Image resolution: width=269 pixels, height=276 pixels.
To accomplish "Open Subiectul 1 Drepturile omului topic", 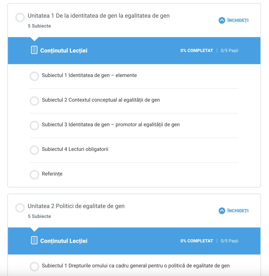I will click(135, 266).
